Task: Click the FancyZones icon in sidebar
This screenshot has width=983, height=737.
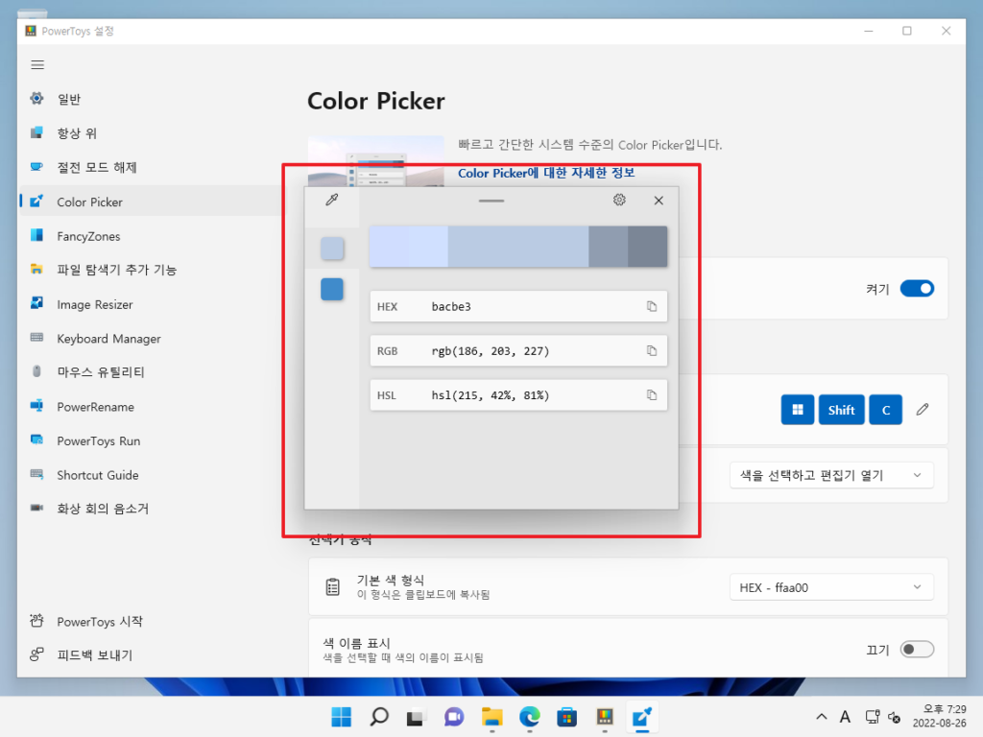Action: (x=38, y=235)
